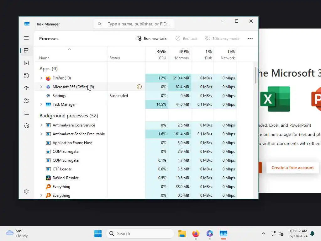
Task: Expand the Firefox (10) process group
Action: point(41,78)
